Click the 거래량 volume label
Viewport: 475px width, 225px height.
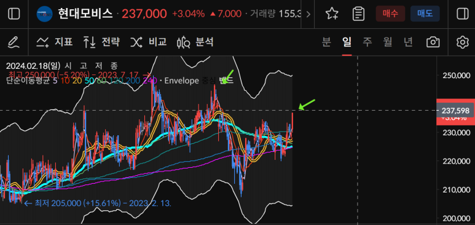click(x=262, y=14)
